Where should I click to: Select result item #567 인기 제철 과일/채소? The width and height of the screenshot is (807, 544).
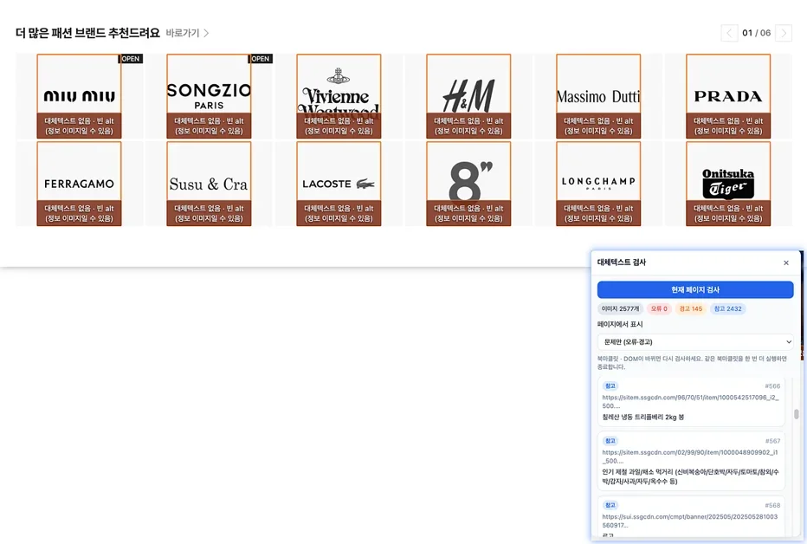691,461
